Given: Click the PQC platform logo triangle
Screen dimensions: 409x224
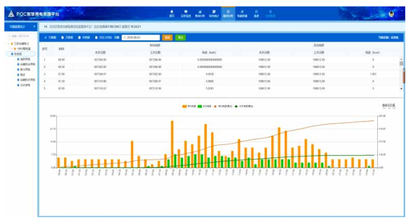Looking at the screenshot, I should tap(11, 14).
